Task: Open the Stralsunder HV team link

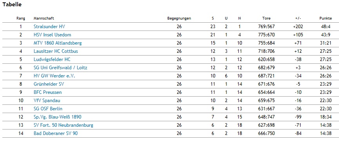Action: pyautogui.click(x=49, y=27)
